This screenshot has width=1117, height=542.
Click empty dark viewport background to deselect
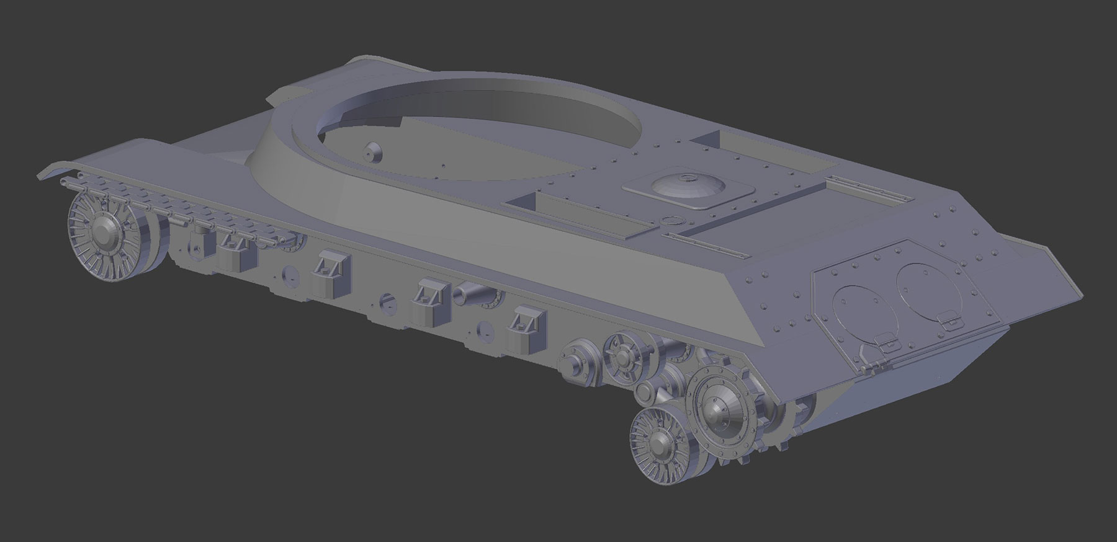pyautogui.click(x=248, y=434)
